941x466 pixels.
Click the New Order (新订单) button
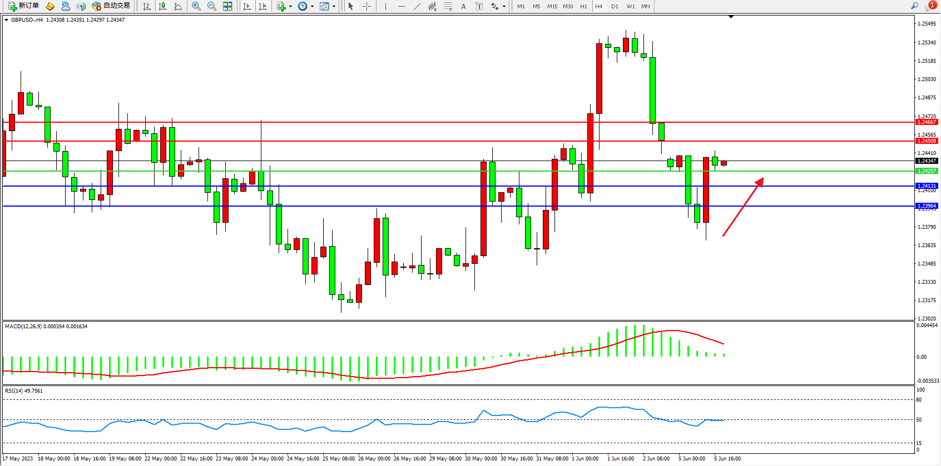coord(23,6)
